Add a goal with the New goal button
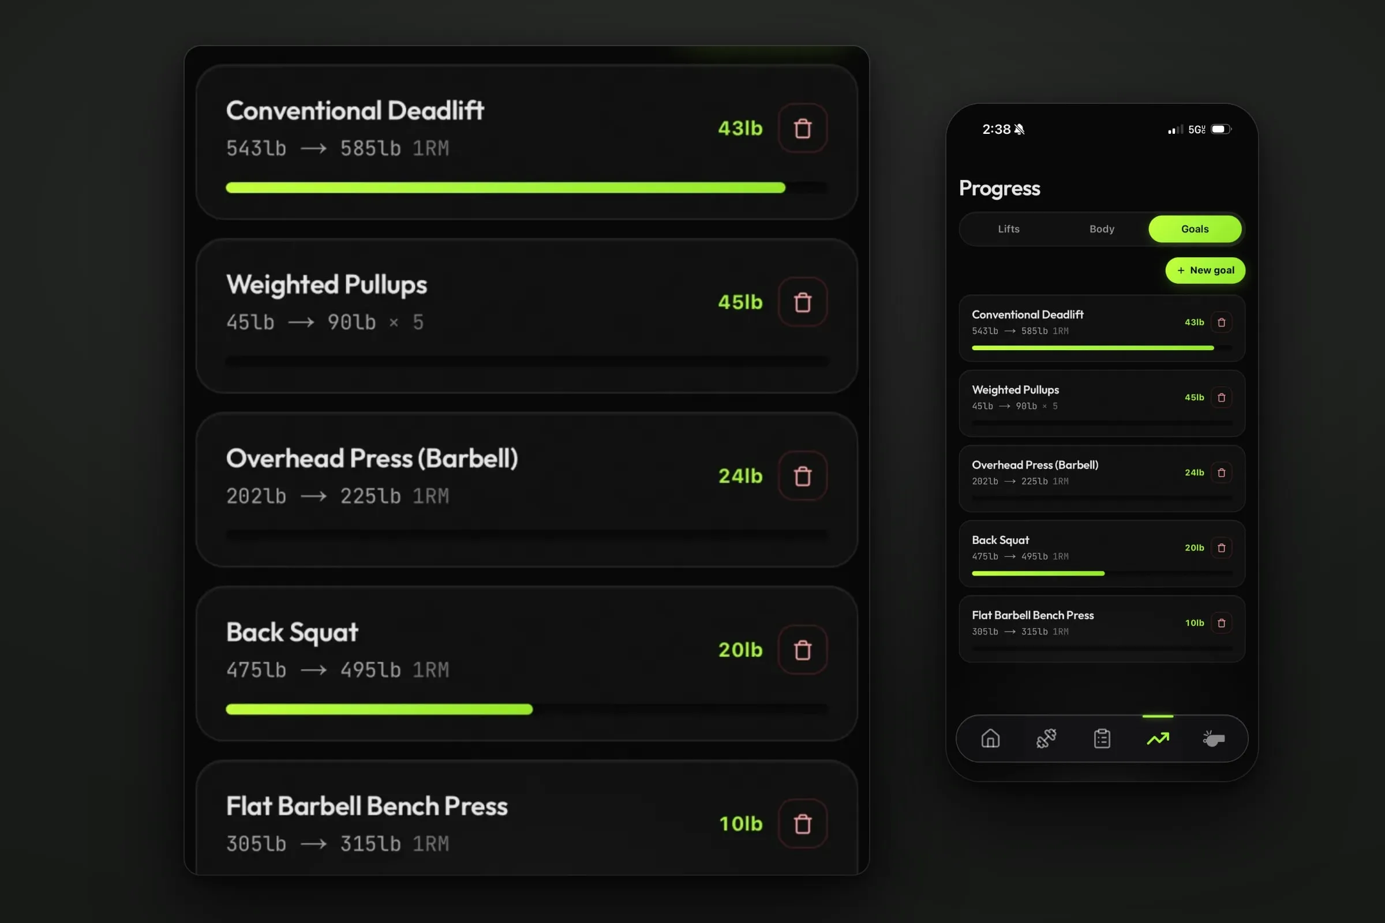Viewport: 1385px width, 923px height. (1206, 270)
